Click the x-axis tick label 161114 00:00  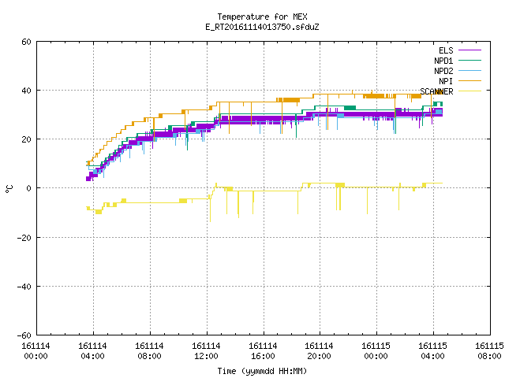click(x=36, y=351)
